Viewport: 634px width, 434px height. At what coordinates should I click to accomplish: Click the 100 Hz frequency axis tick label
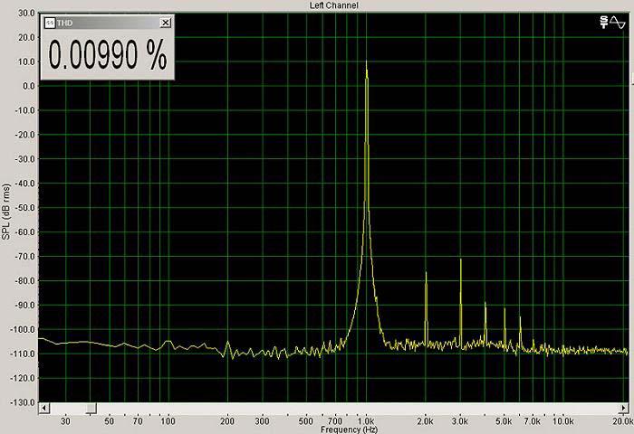pos(167,421)
